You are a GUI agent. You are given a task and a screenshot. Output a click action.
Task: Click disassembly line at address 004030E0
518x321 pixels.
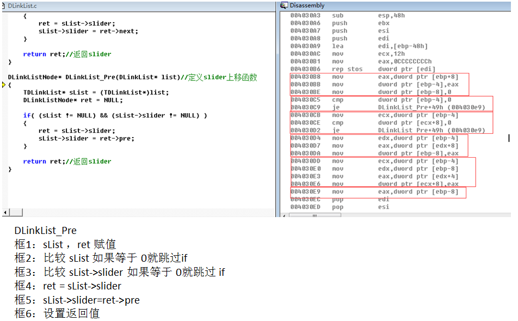pos(374,169)
